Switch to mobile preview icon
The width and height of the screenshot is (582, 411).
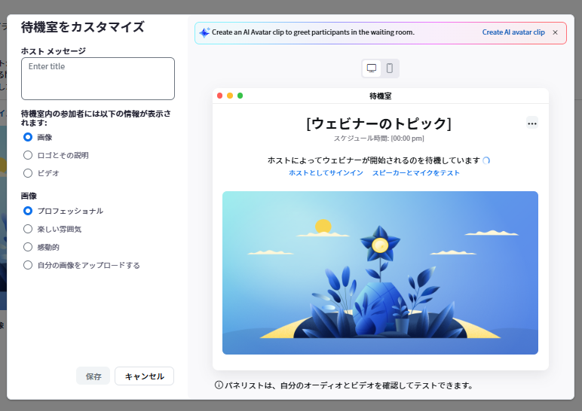pyautogui.click(x=390, y=68)
